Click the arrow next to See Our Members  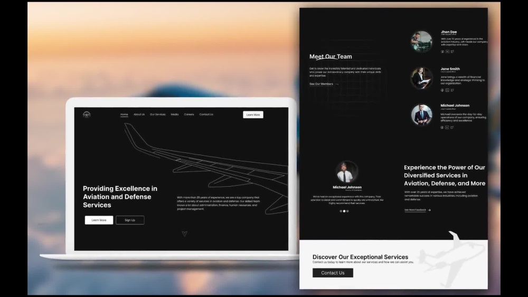tap(337, 84)
